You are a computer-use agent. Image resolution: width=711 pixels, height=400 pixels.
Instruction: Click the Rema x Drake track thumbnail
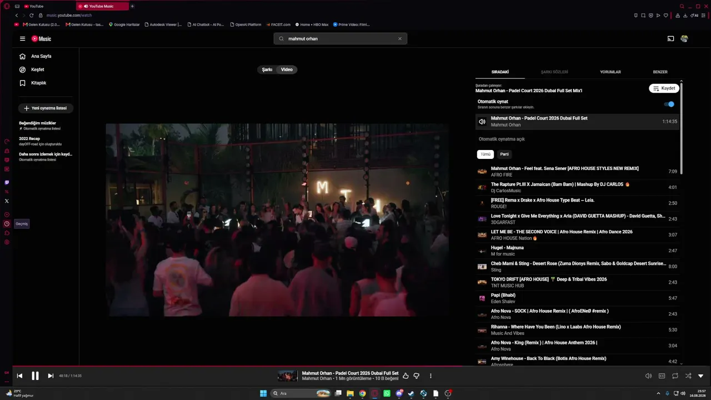click(482, 203)
